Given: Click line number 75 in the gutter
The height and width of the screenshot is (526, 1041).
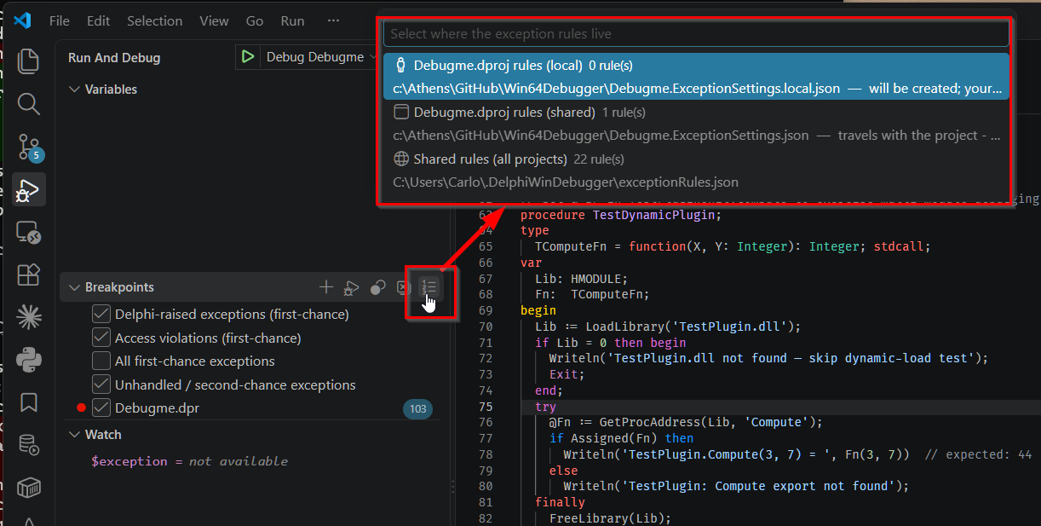Looking at the screenshot, I should 486,407.
